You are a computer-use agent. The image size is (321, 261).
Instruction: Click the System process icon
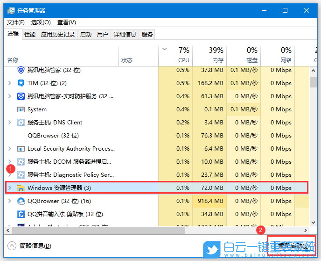[21, 109]
